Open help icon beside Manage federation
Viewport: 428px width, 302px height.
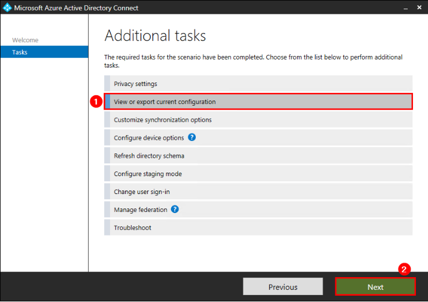175,209
